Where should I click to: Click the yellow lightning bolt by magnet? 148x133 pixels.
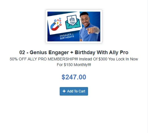click(x=57, y=23)
